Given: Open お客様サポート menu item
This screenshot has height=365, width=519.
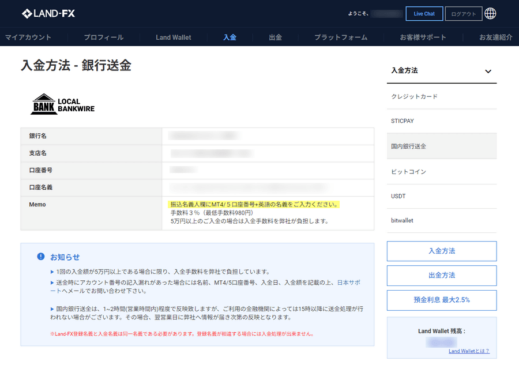Looking at the screenshot, I should coord(423,37).
